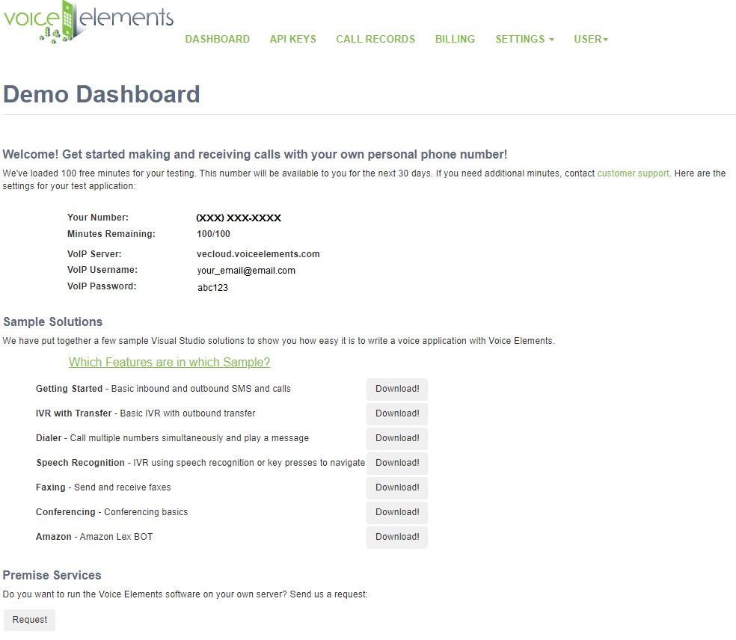Download the Conferencing sample
Viewport: 736px width, 640px height.
tap(397, 512)
